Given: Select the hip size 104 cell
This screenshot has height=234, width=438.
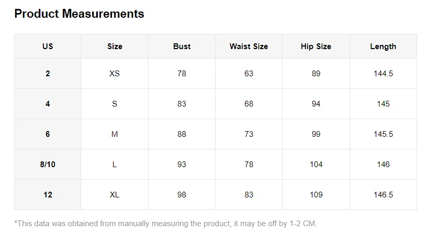Looking at the screenshot, I should pyautogui.click(x=316, y=165).
